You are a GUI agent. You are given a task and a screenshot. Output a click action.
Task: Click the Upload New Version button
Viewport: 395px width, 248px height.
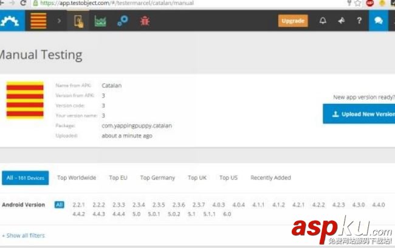359,114
